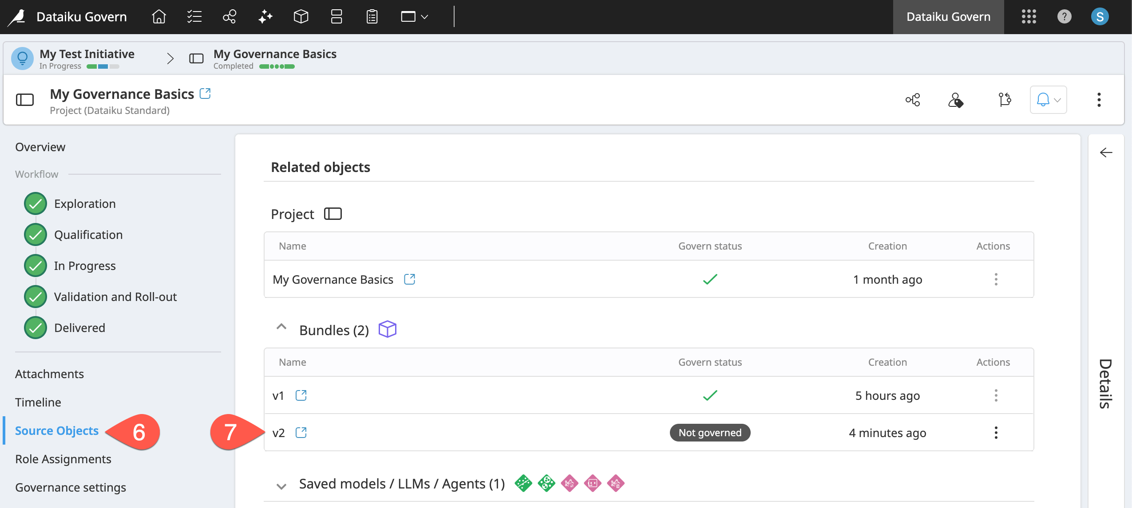Open bundle v1 external link icon
This screenshot has width=1132, height=508.
tap(301, 395)
